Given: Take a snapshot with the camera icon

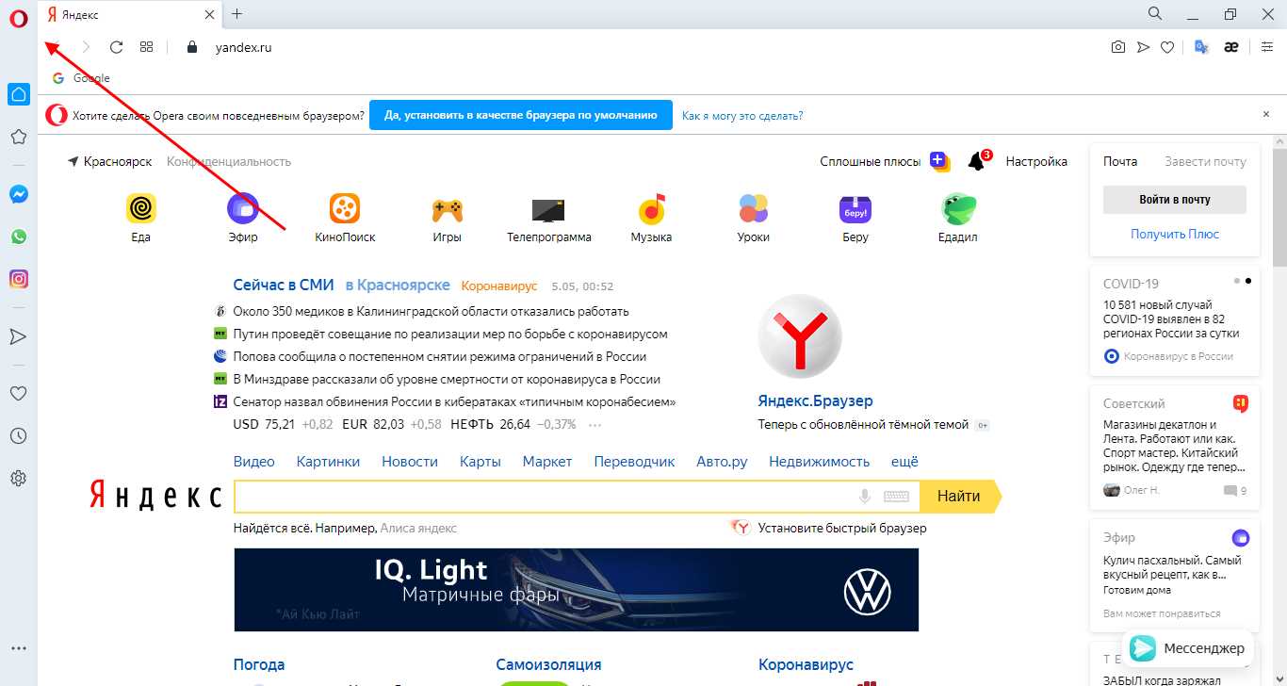Looking at the screenshot, I should point(1118,47).
